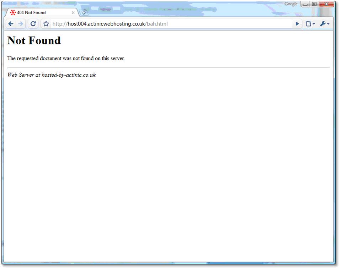
Task: Select the 404 Not Found tab
Action: point(36,13)
